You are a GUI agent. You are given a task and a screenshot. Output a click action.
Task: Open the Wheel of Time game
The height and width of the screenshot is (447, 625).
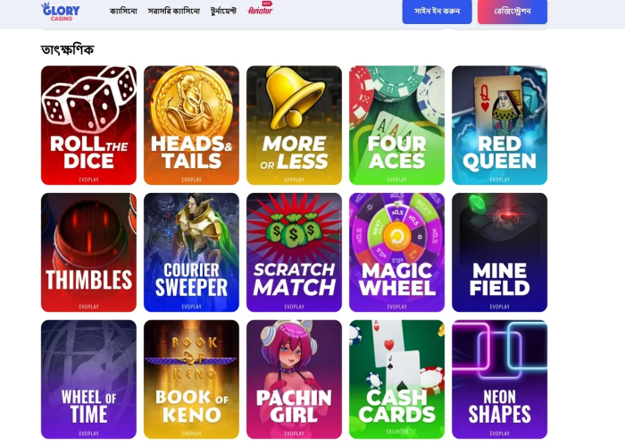pos(88,379)
